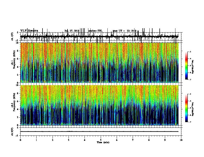Click the 'ch.1(V)' waveform axis label
204x157 pixels.
[12, 36]
